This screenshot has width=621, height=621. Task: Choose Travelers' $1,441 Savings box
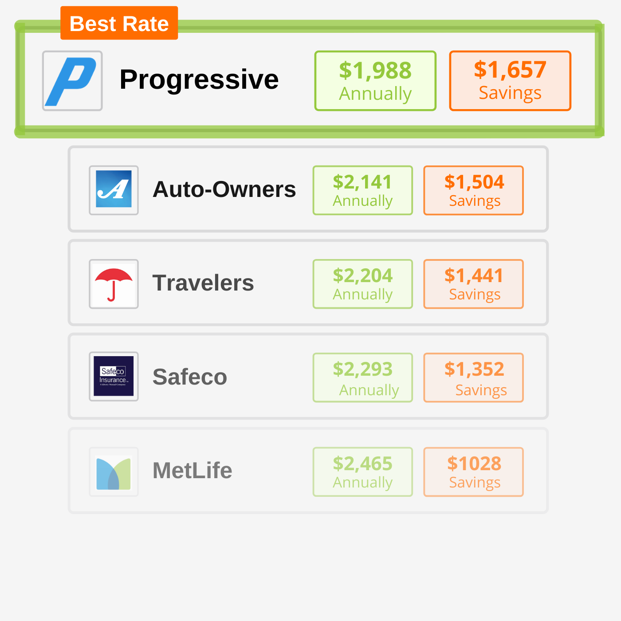474,284
